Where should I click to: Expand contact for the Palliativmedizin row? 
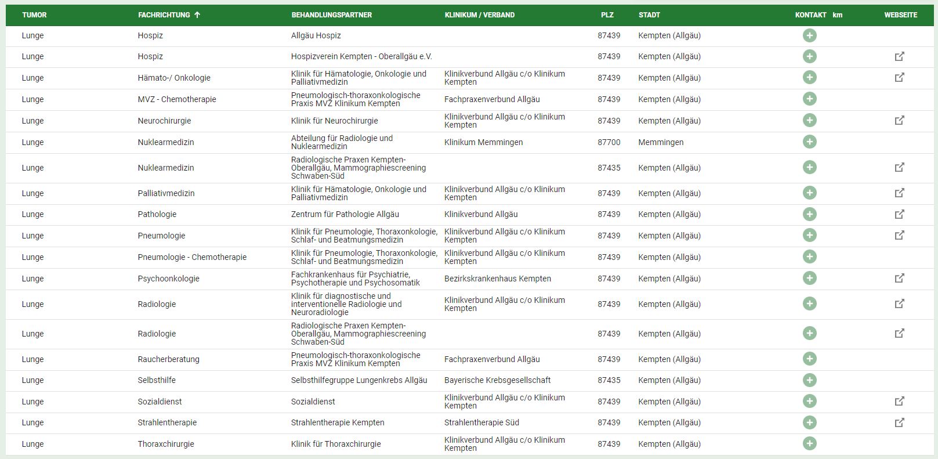(809, 193)
